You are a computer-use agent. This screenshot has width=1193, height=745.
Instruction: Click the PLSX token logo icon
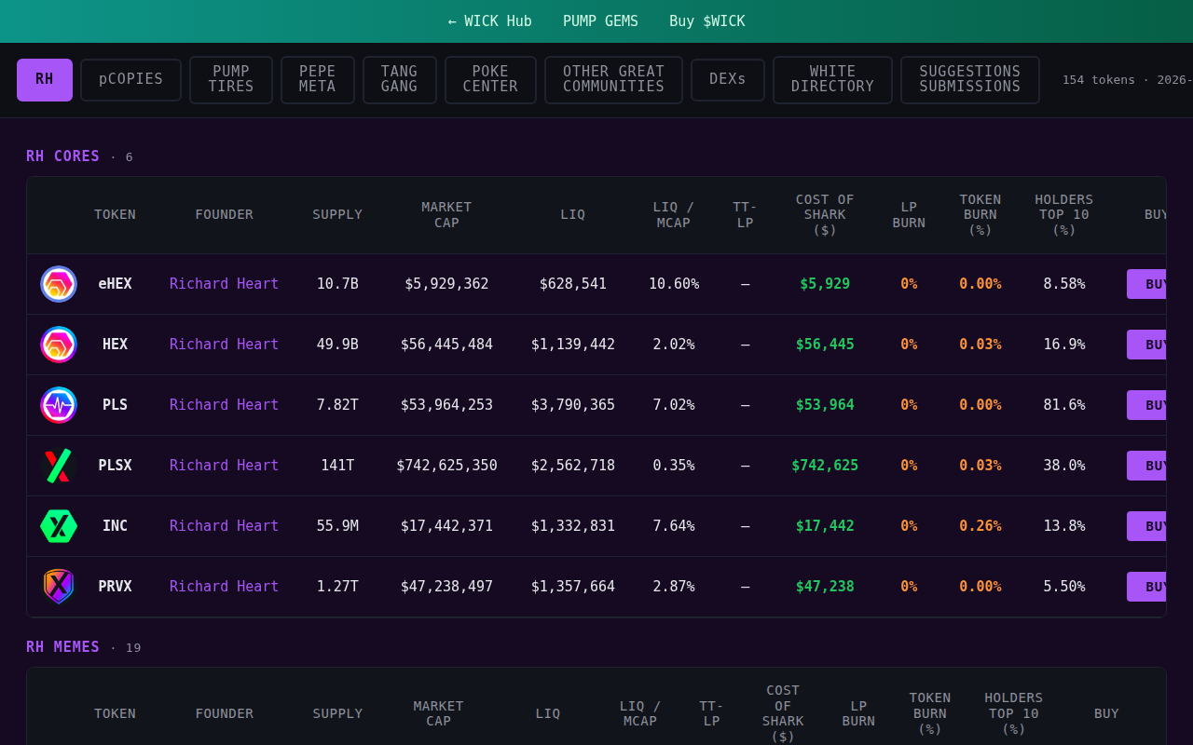(59, 466)
